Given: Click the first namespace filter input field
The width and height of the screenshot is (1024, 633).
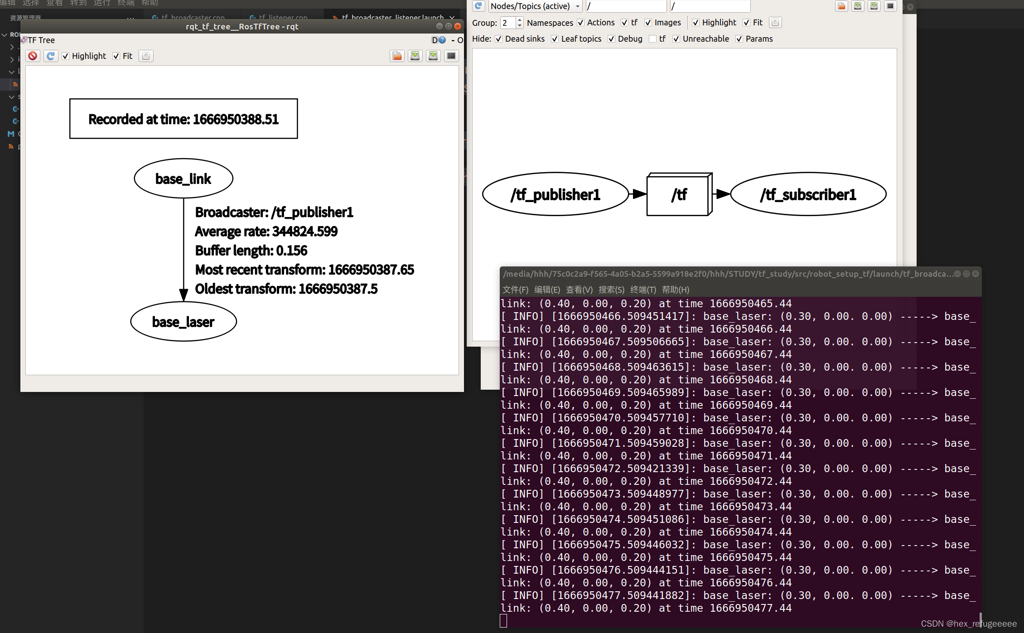Looking at the screenshot, I should [625, 6].
